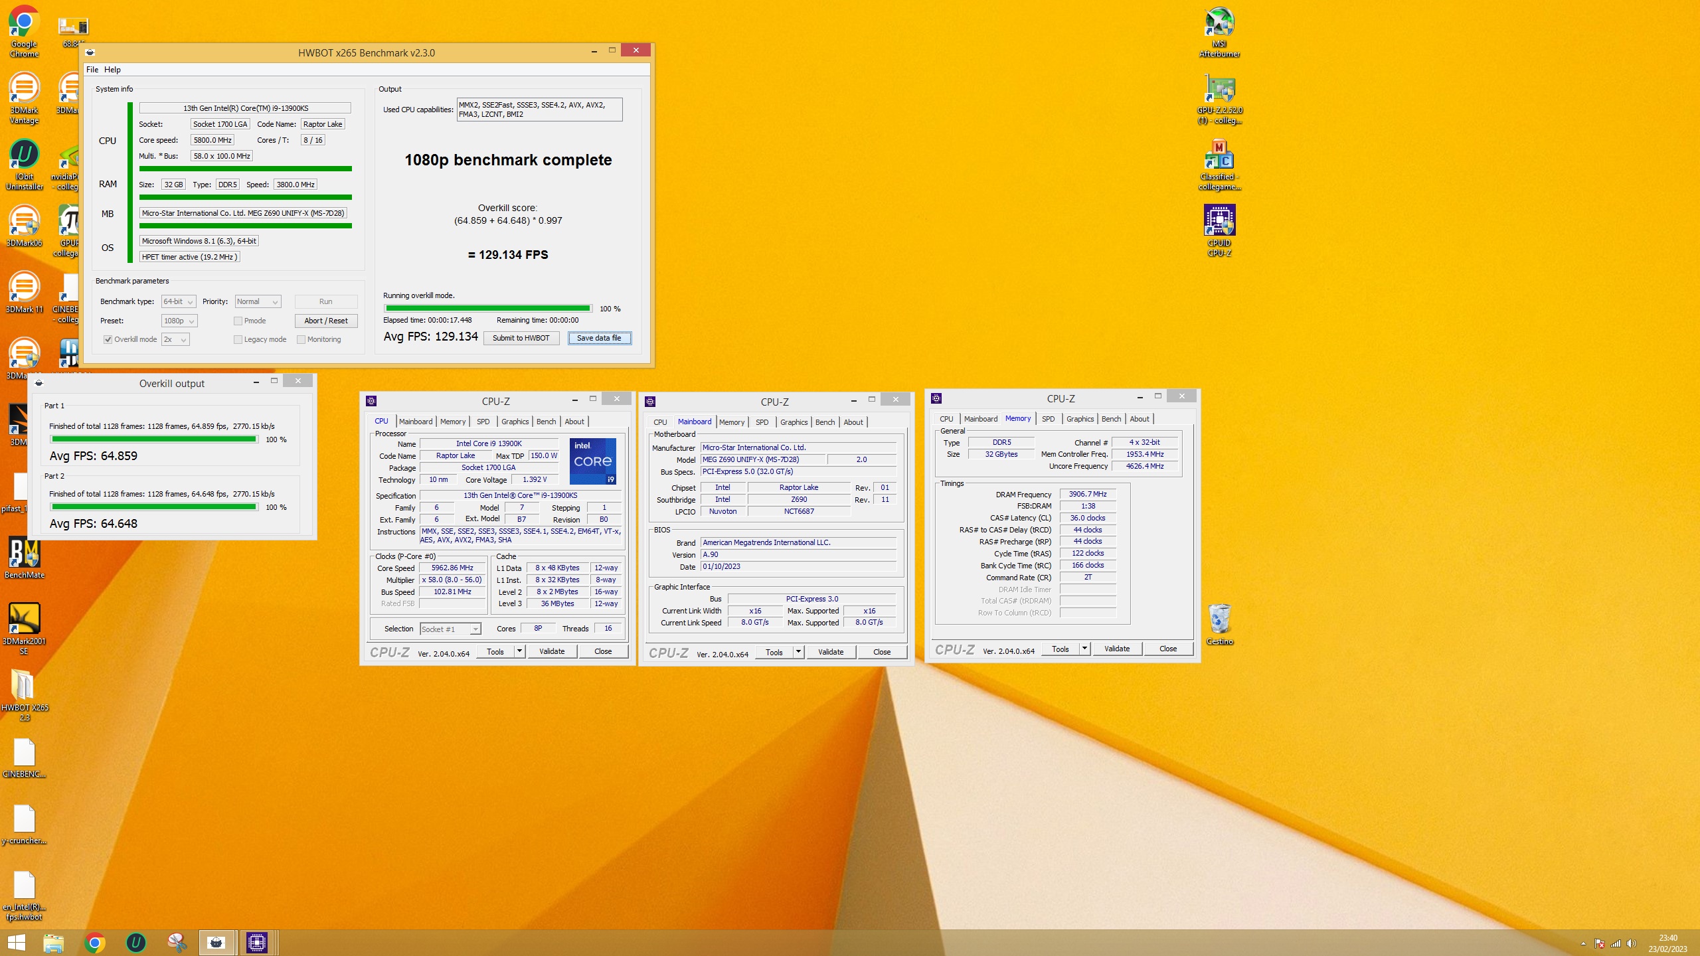Expand Tools arrow in Mainboard CPU-Z window
Screen dimensions: 1700x956
[799, 652]
